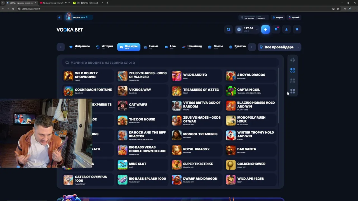The image size is (358, 201).
Task: Click the VODKA.BET logo
Action: point(70,30)
